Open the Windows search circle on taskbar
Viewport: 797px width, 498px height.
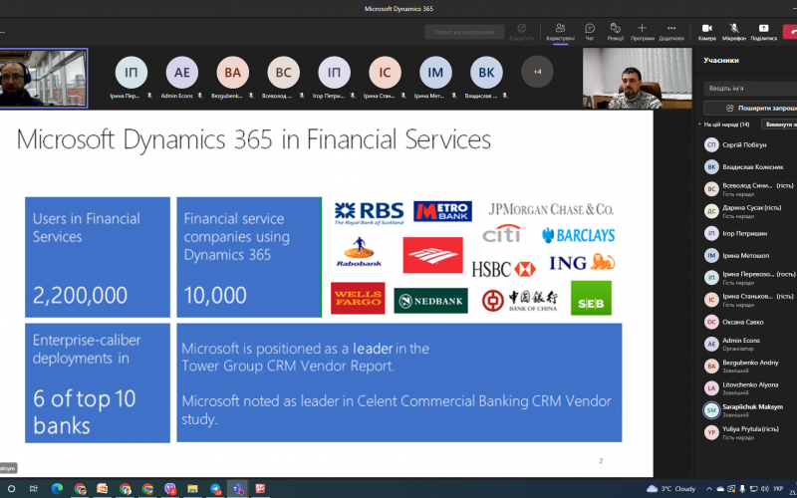[11, 489]
